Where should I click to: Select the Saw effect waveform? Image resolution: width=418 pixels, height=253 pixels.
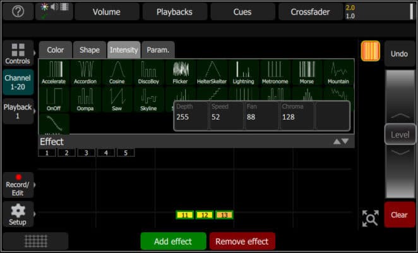117,99
